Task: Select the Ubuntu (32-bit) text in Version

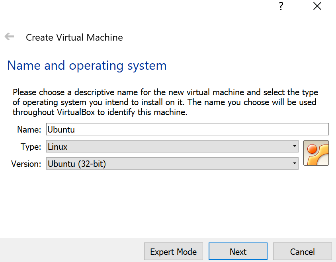Action: (77, 164)
